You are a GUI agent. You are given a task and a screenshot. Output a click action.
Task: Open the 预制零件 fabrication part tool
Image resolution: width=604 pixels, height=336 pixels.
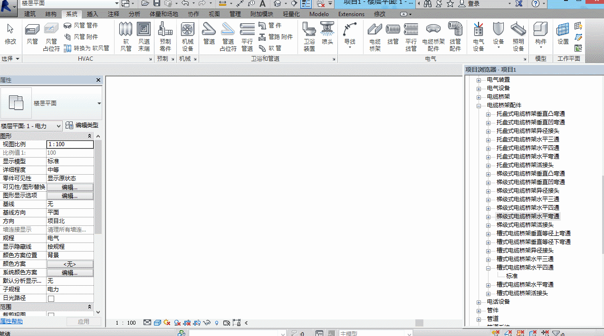(165, 37)
